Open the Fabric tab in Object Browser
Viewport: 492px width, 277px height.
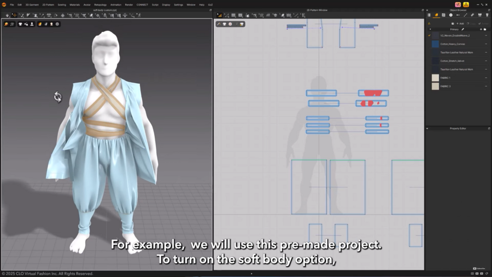click(x=436, y=15)
